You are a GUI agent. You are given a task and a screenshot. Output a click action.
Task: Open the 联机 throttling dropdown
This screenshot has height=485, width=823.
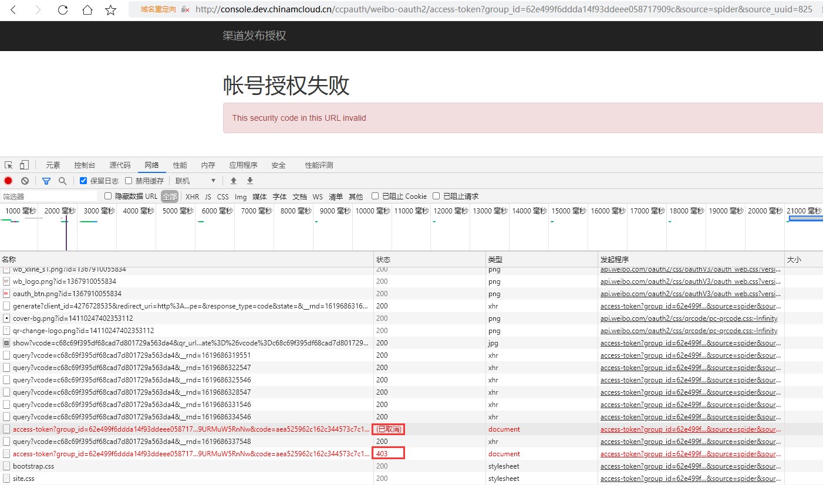[x=195, y=181]
